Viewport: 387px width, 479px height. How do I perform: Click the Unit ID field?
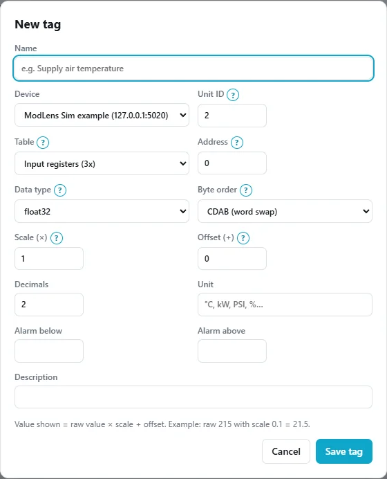(x=232, y=116)
